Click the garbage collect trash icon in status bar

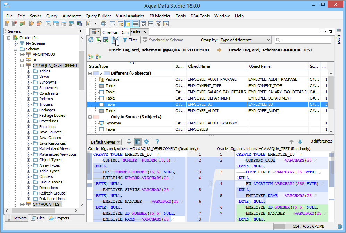point(340,226)
